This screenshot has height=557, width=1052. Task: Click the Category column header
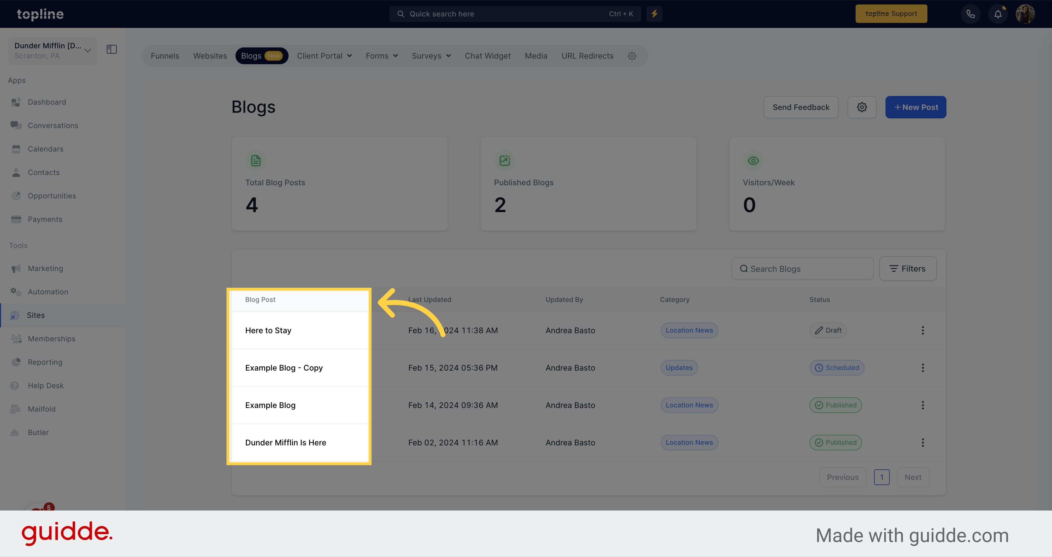point(674,299)
